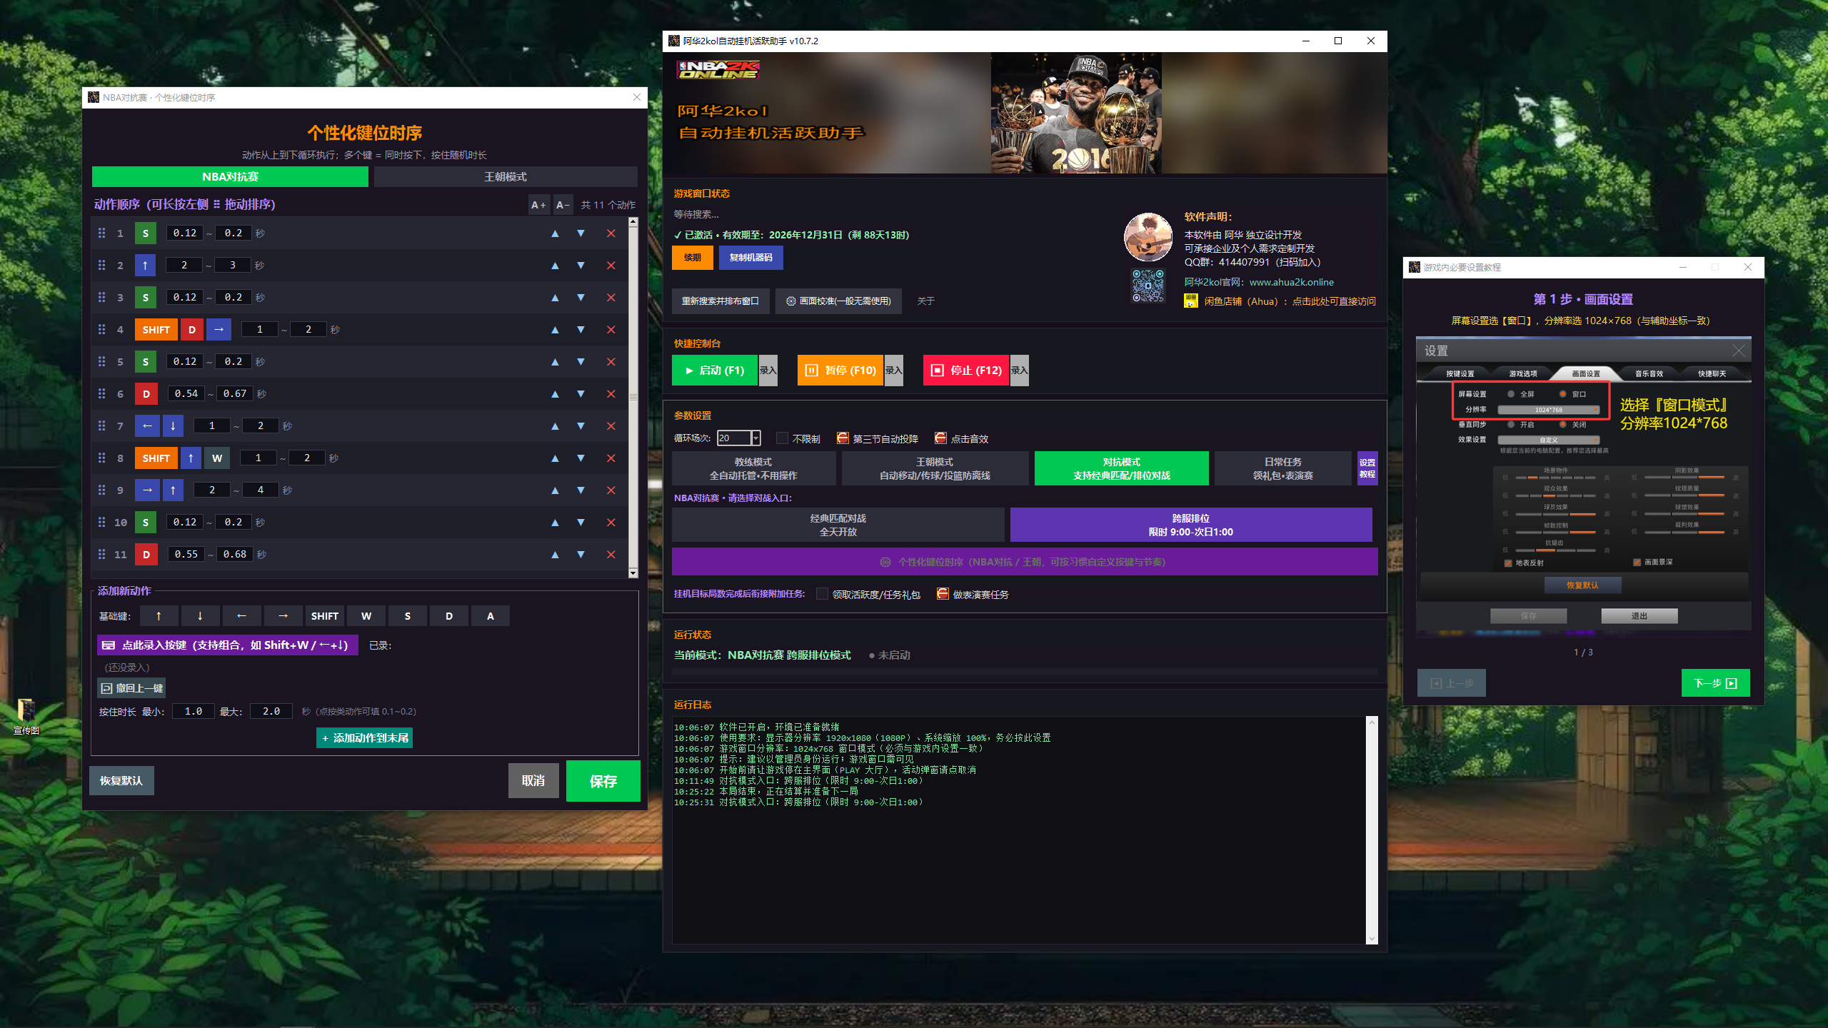
Task: Toggle 第三节自动投降 checkbox
Action: [843, 438]
